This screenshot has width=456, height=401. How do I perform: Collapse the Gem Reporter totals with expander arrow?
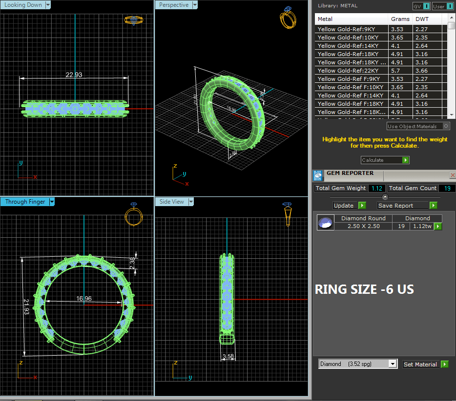point(385,197)
